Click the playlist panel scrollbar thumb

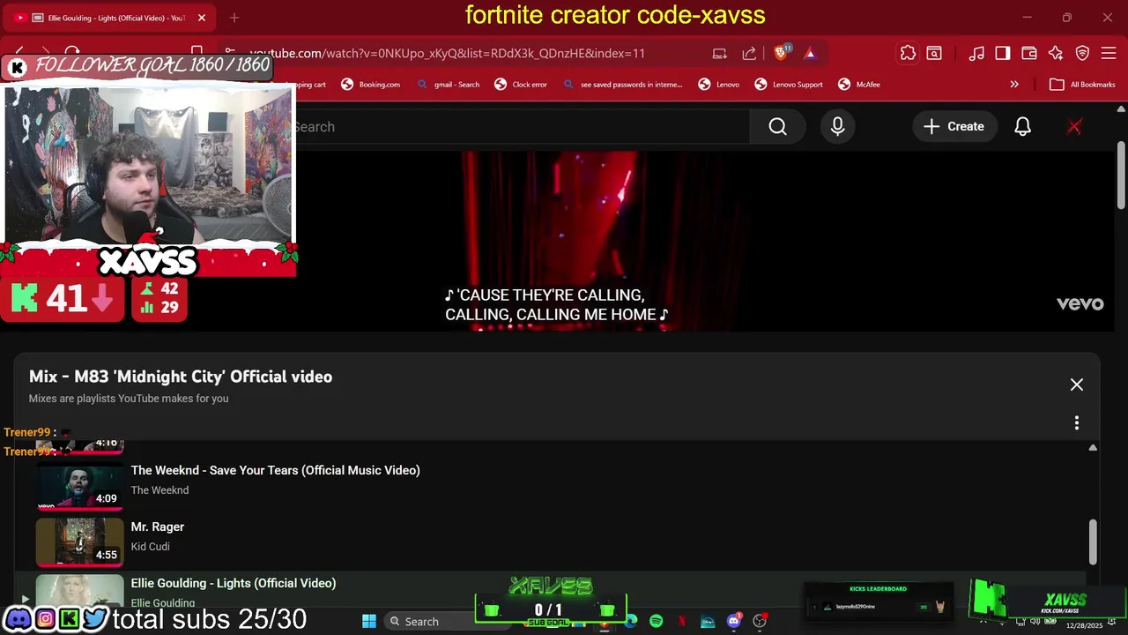1093,542
